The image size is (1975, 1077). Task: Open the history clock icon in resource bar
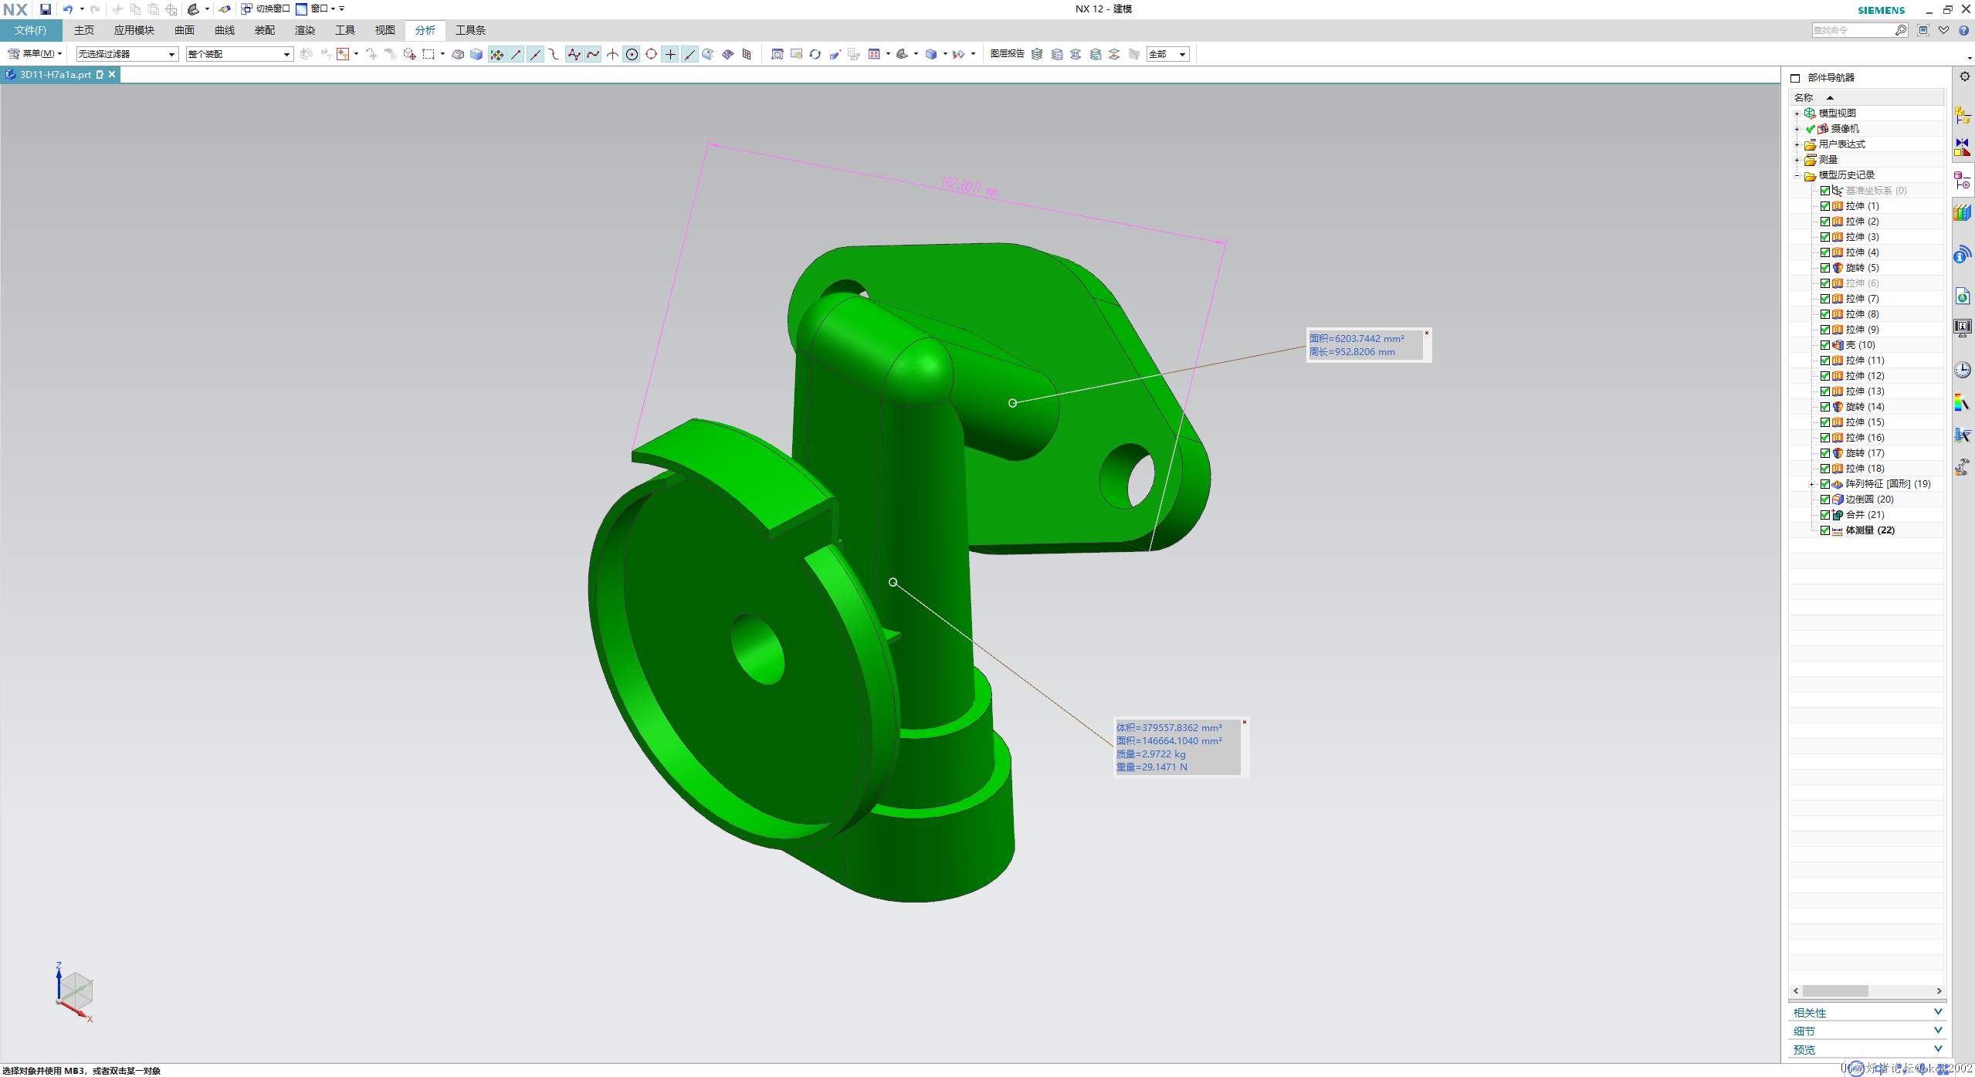click(x=1962, y=370)
